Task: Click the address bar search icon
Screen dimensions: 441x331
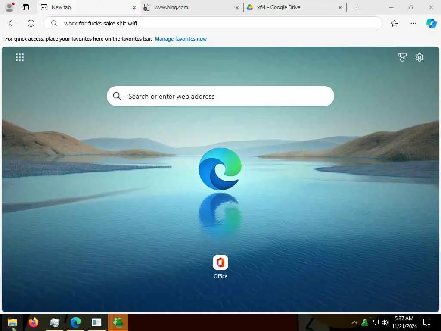Action: click(54, 23)
